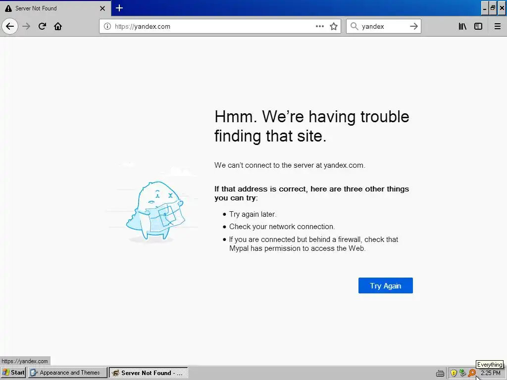Click the search magnifier icon

click(x=355, y=26)
